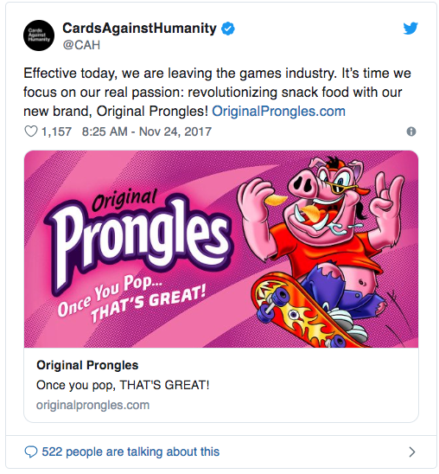Click the card description Once you pop
Viewport: 439px width, 474px height.
tap(123, 385)
